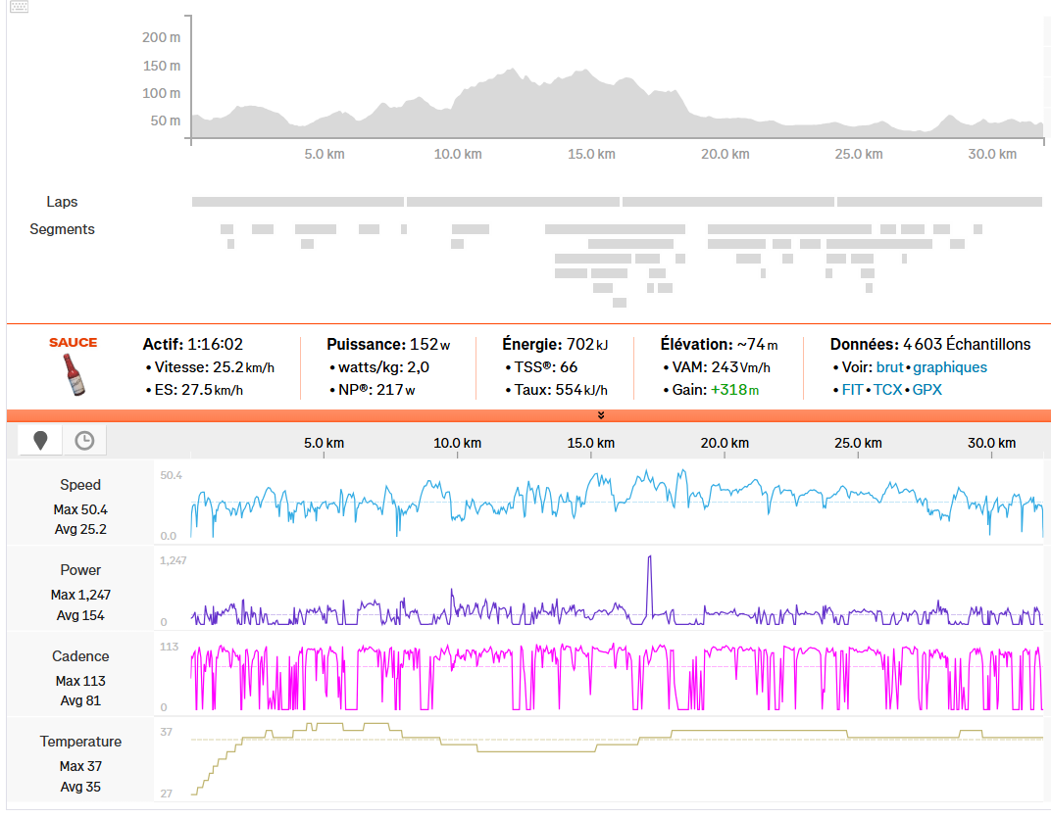Viewport: 1051px width, 818px height.
Task: Click the keyboard icon in the top-left corner
Action: [x=19, y=7]
